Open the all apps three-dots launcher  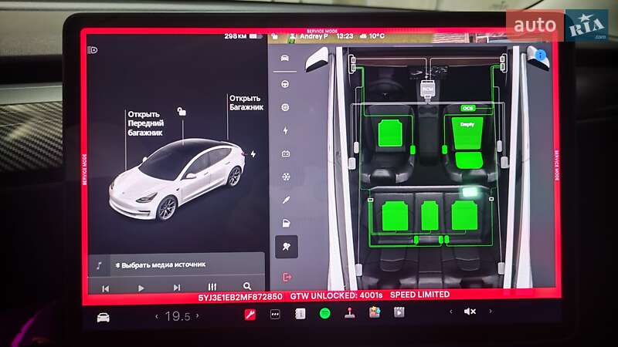pos(275,314)
